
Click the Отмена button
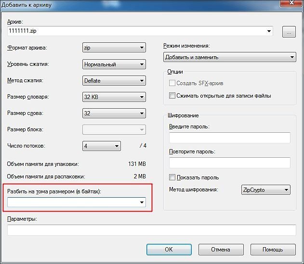pyautogui.click(x=221, y=250)
